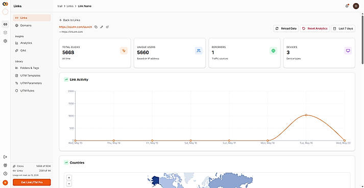The width and height of the screenshot is (364, 188).
Task: Click the Total Clicks cursor icon
Action: tap(124, 51)
